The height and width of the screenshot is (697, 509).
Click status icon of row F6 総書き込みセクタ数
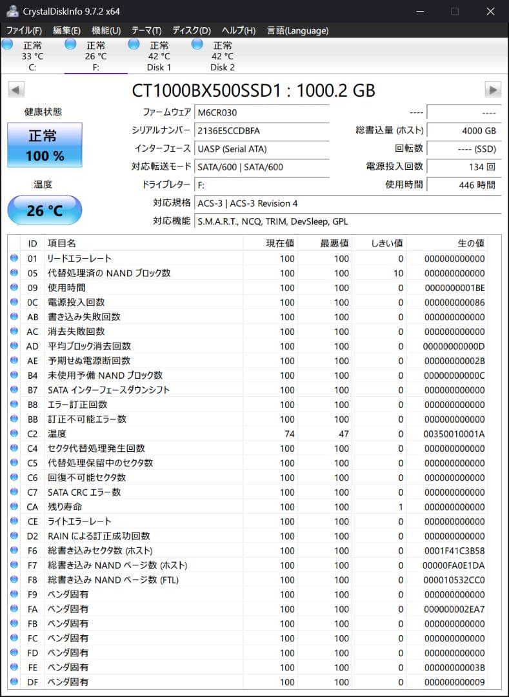14,551
